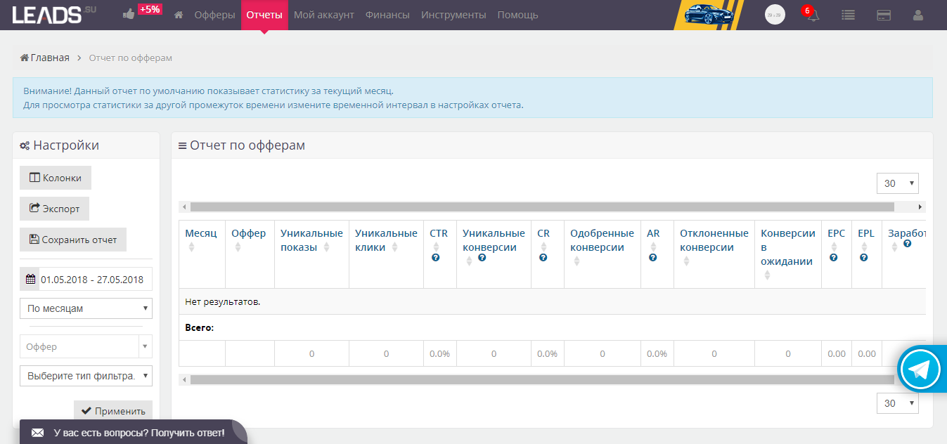
Task: Go to home via house icon
Action: point(179,15)
